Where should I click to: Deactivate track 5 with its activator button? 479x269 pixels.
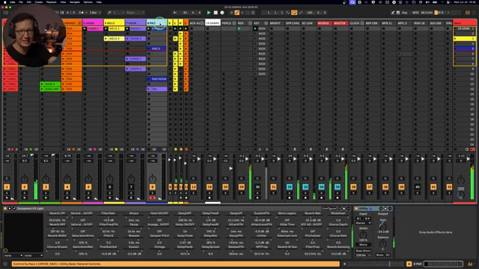(88, 187)
